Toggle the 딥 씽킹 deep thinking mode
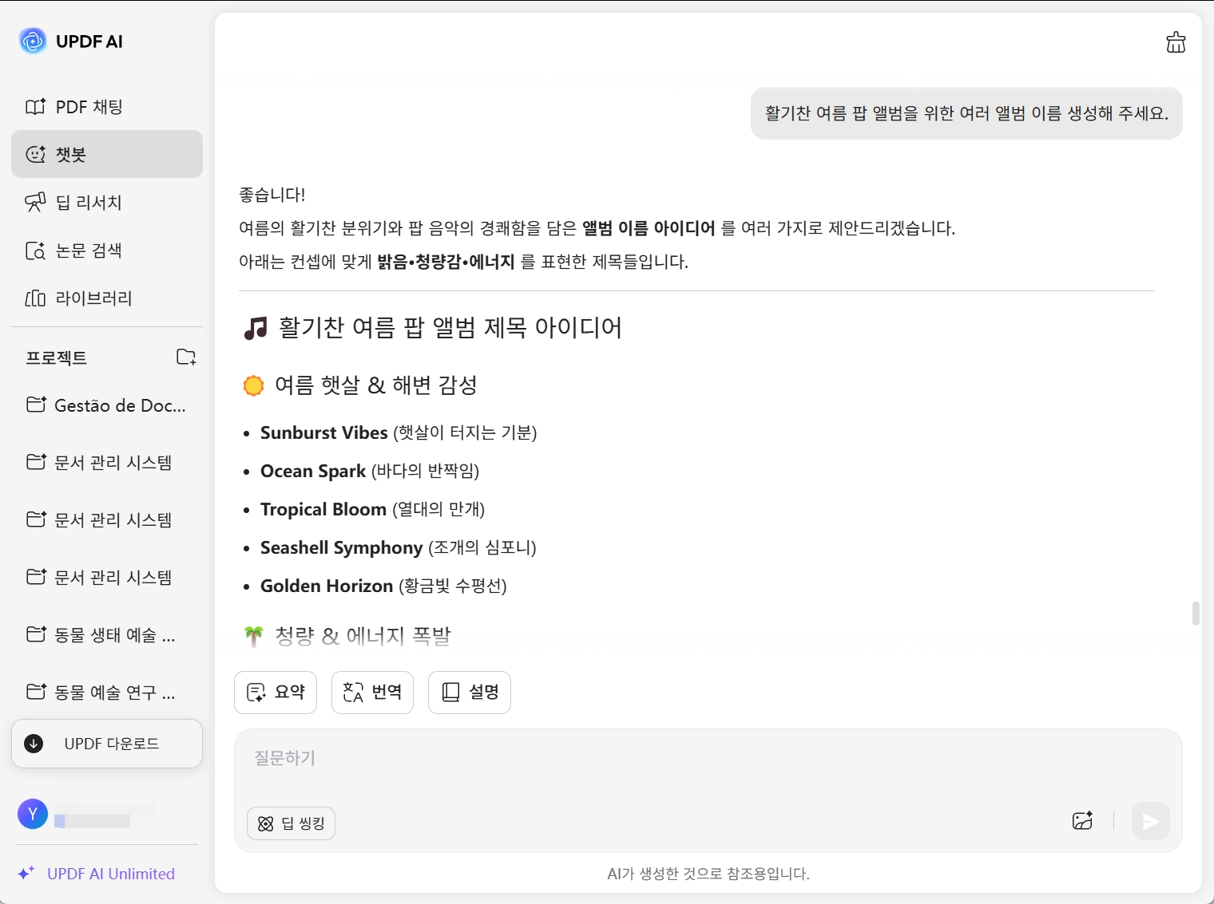The width and height of the screenshot is (1214, 904). pos(292,823)
